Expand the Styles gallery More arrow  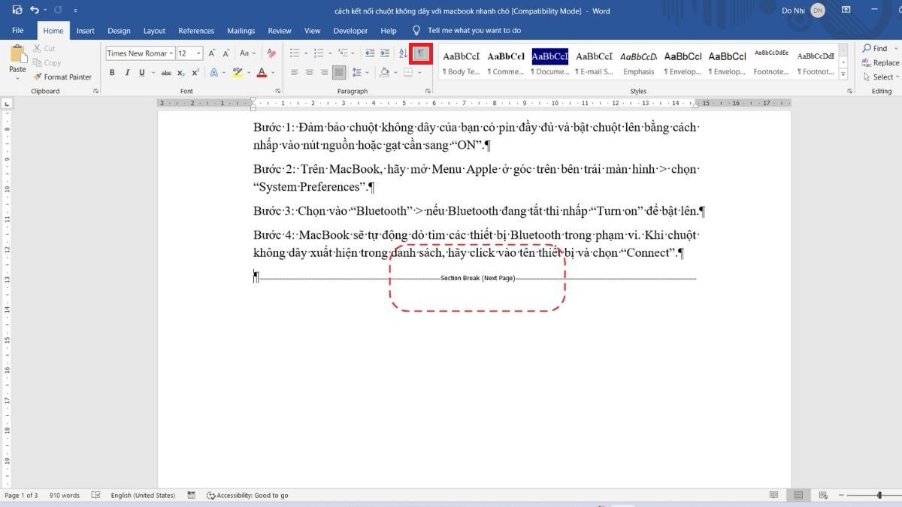pos(843,75)
